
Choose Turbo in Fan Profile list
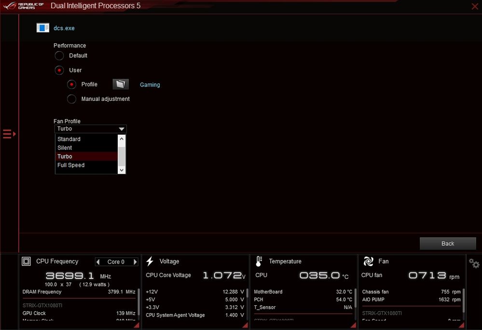86,156
